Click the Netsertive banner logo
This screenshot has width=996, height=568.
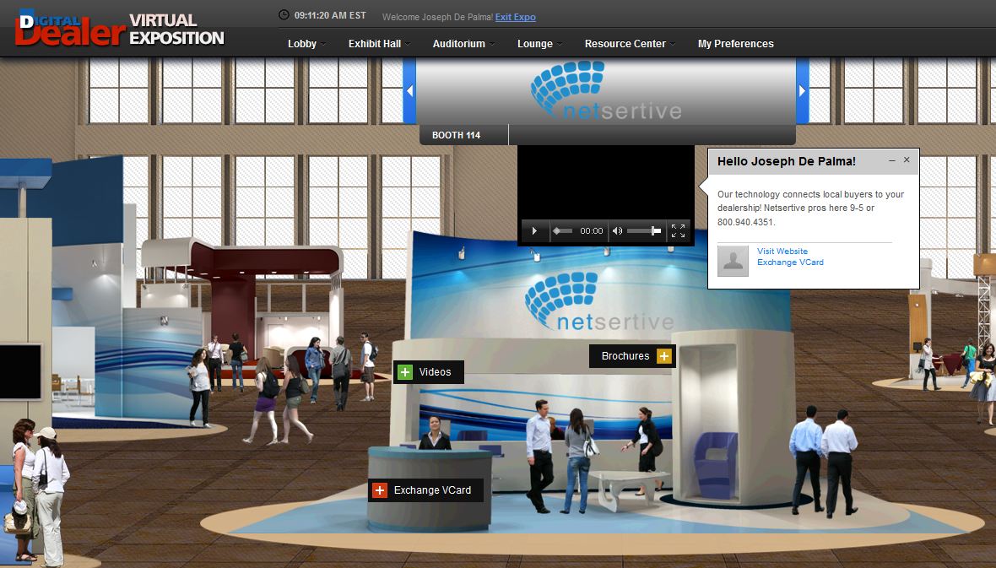[605, 90]
